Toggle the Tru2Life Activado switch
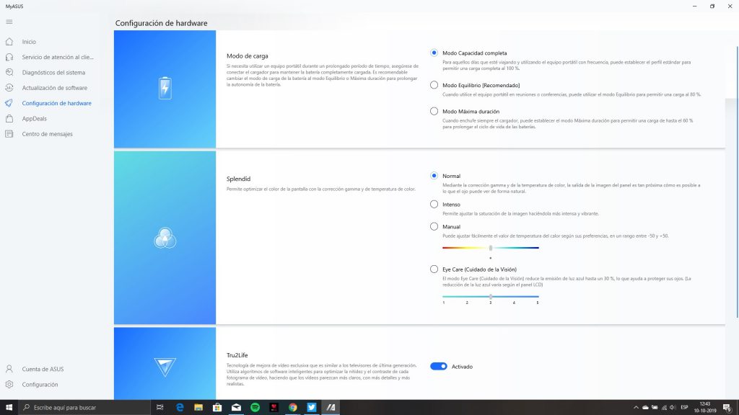739x415 pixels. click(x=439, y=367)
